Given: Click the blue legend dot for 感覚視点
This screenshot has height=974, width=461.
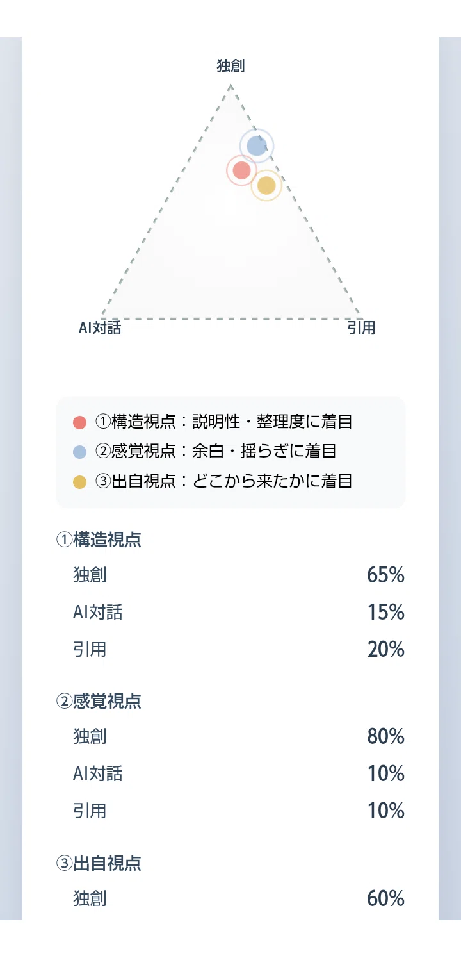Looking at the screenshot, I should coord(80,452).
